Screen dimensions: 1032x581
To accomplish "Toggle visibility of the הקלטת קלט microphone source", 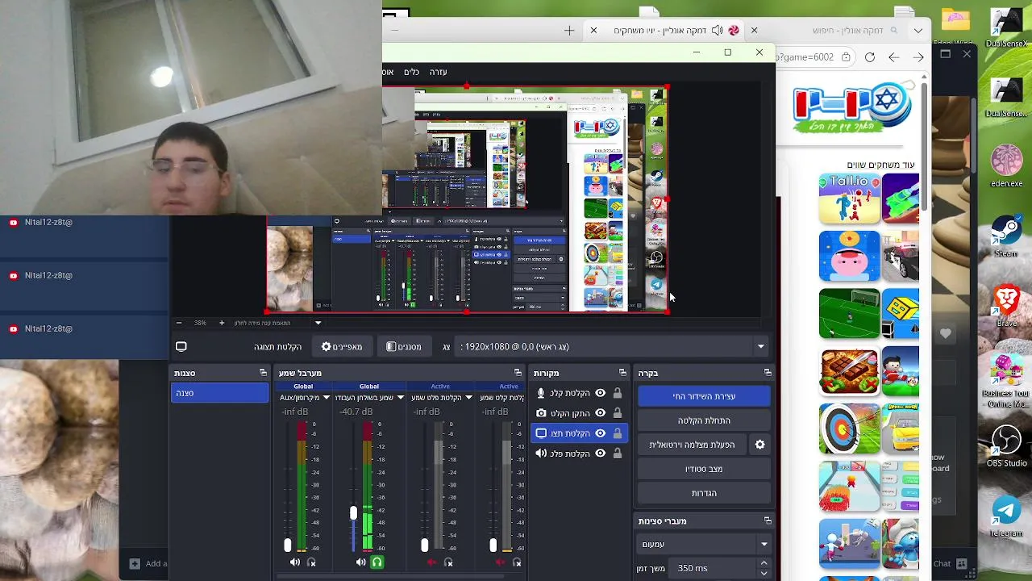I will tap(600, 393).
